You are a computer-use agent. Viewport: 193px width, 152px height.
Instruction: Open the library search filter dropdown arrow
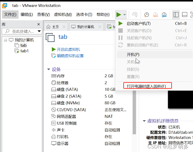pos(39,31)
